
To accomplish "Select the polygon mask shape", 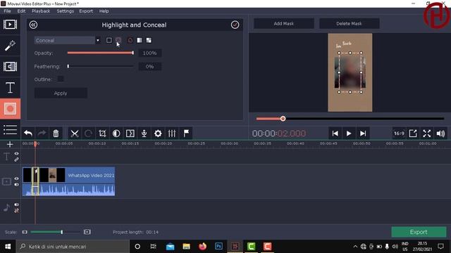I will tap(130, 41).
